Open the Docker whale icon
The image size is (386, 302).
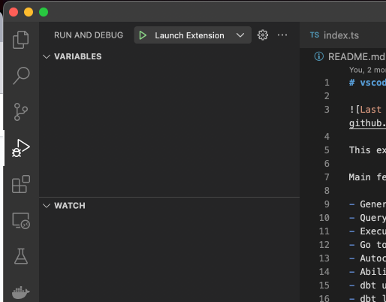(21, 292)
